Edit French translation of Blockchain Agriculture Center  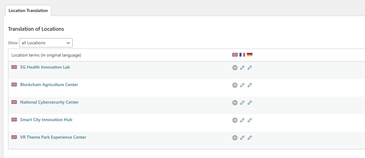click(242, 85)
